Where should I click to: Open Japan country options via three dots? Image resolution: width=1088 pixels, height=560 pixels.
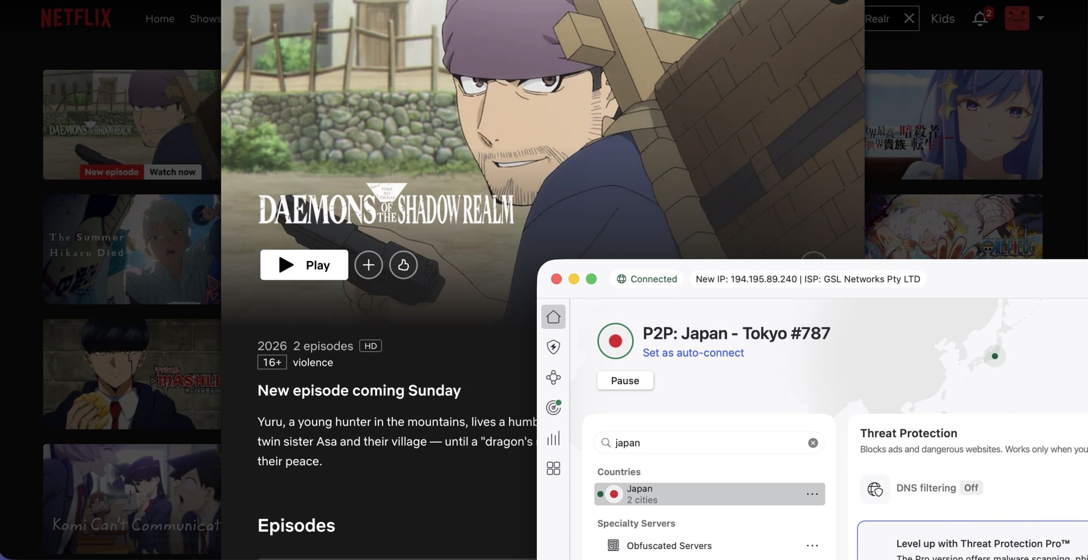point(812,494)
